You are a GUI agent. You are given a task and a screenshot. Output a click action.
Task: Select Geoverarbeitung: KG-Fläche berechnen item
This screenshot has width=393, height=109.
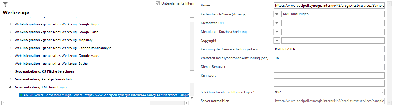click(44, 71)
